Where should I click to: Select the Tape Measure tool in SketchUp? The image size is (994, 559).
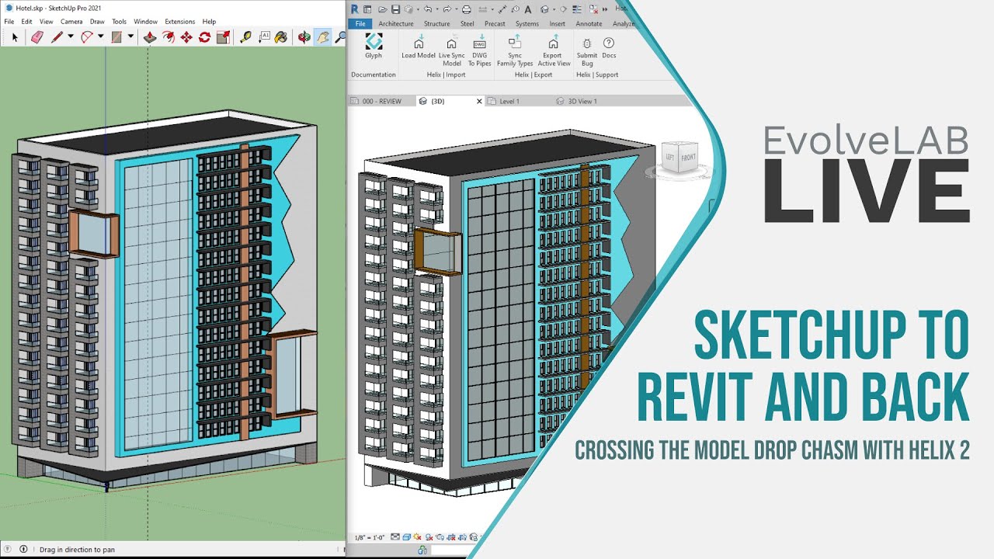coord(245,36)
